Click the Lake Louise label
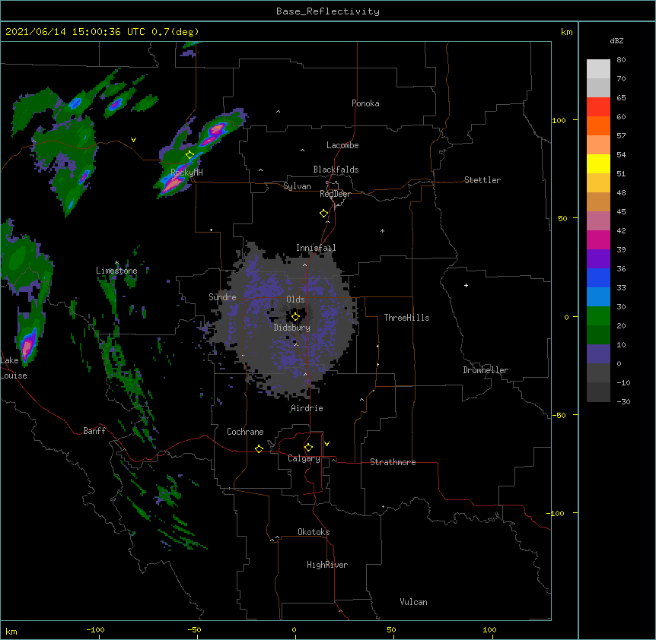The width and height of the screenshot is (656, 640). 14,368
